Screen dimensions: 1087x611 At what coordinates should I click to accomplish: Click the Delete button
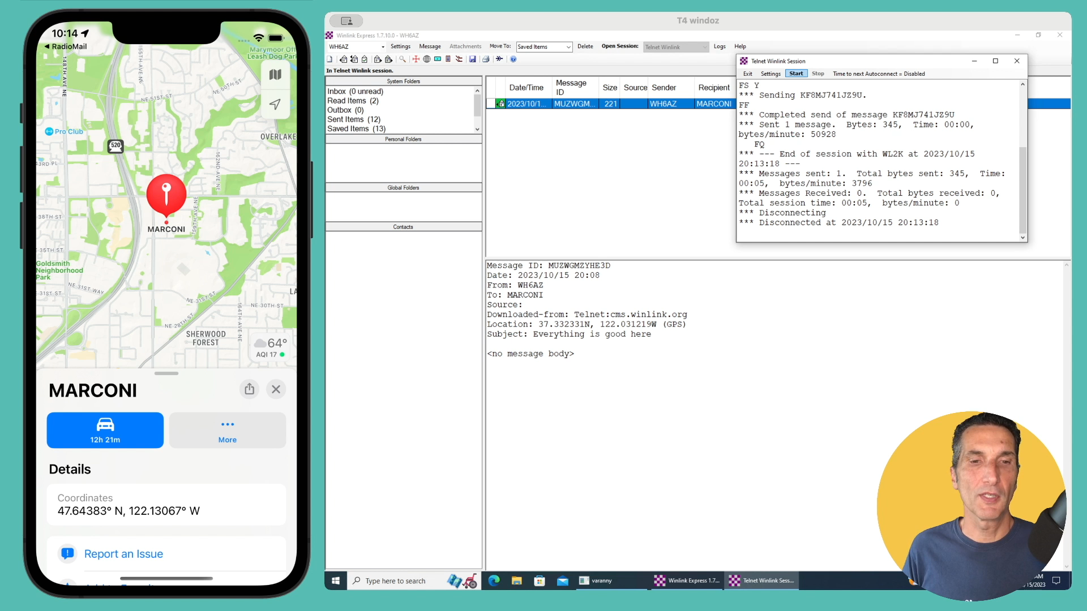[585, 46]
